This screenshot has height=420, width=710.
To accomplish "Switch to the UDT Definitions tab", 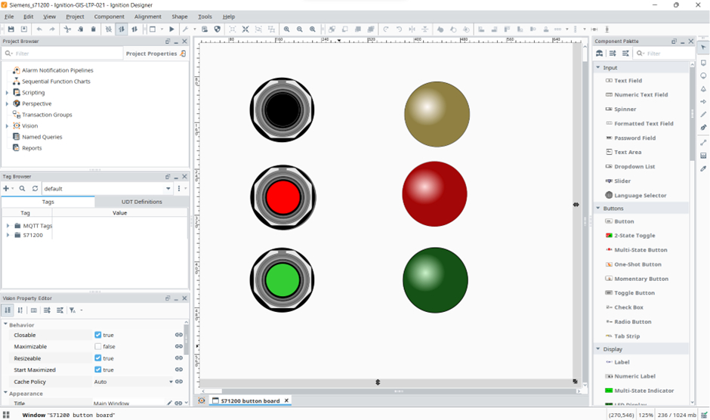I will [x=141, y=202].
